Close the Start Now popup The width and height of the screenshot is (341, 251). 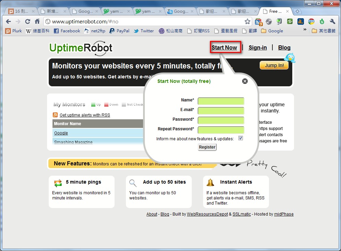(245, 81)
